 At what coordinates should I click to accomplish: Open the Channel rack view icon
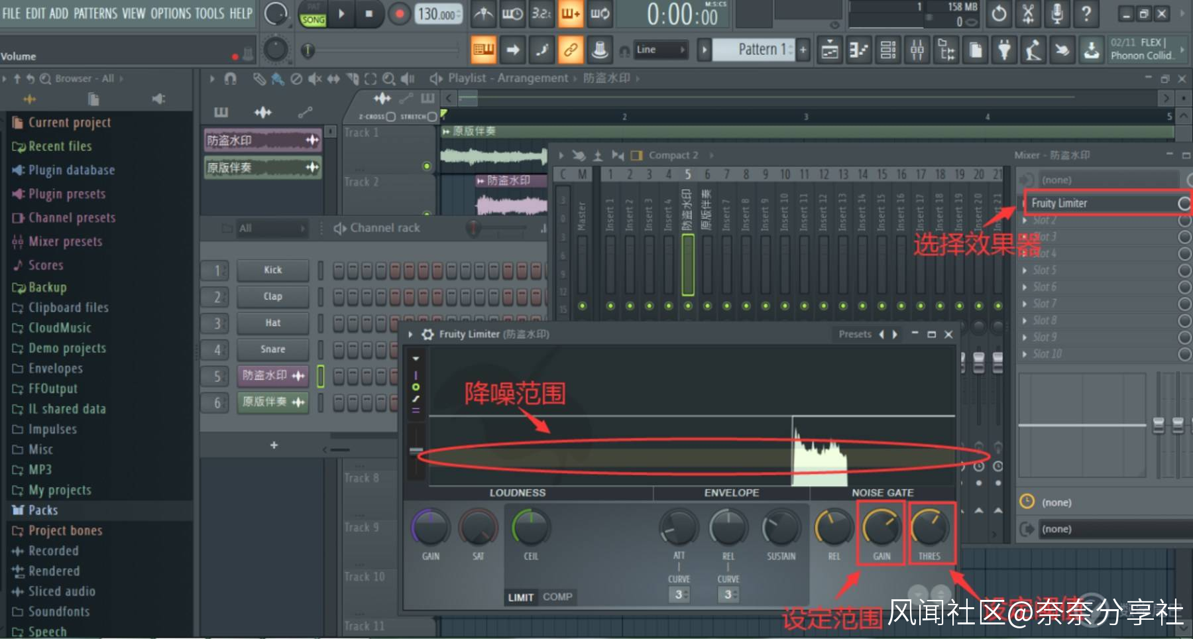887,50
